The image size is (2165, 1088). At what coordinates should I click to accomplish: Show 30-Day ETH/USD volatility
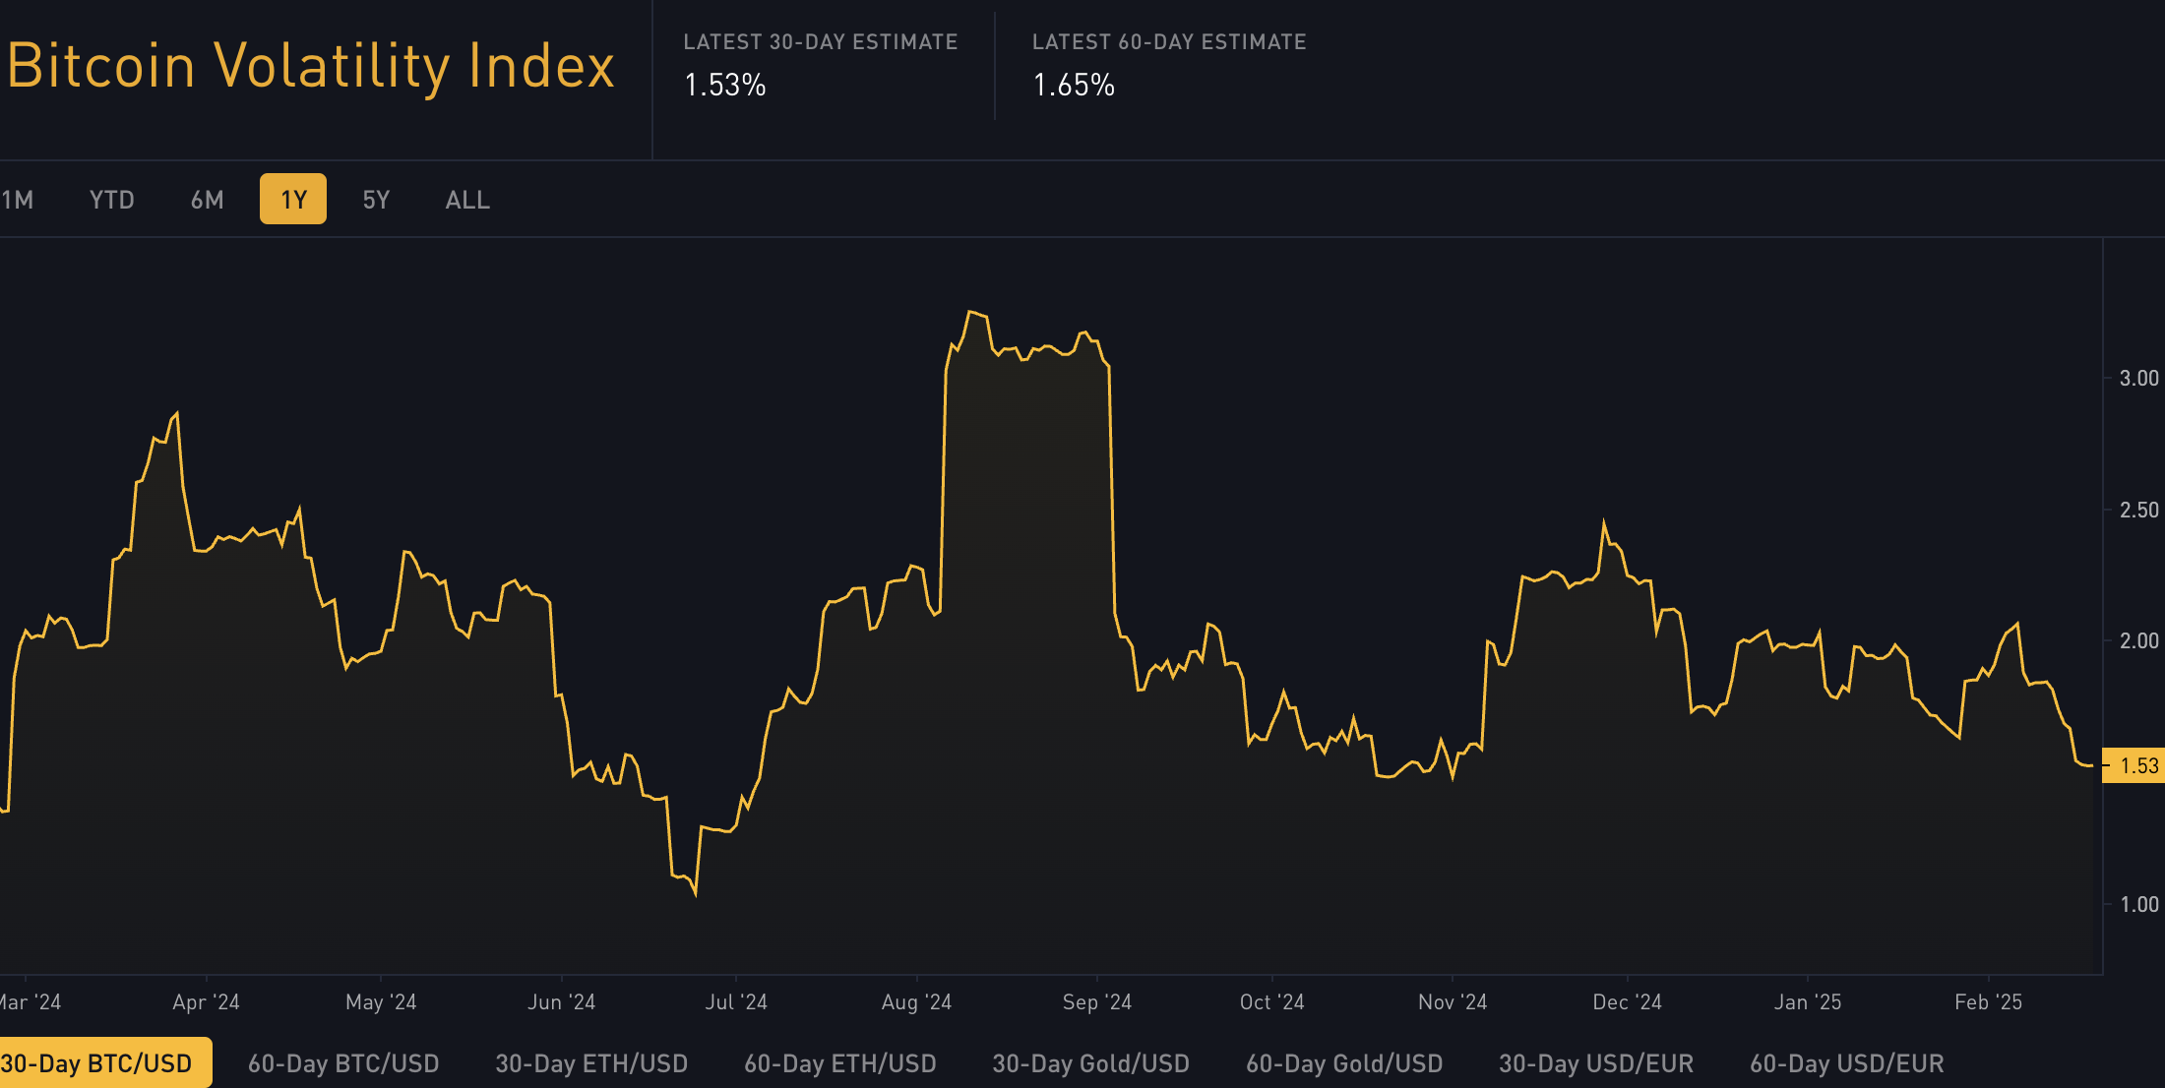pos(591,1063)
